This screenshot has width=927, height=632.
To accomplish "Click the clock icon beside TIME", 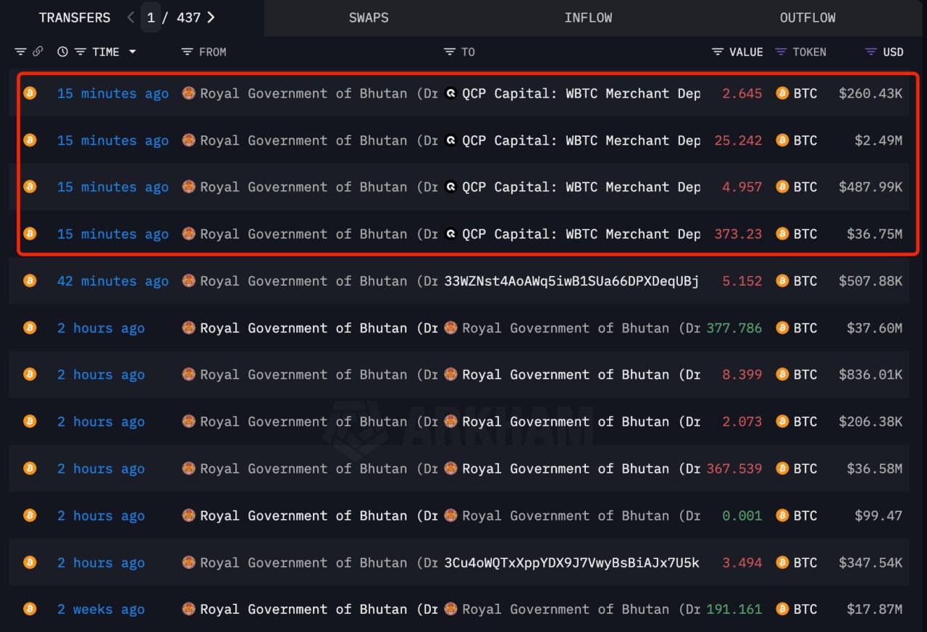I will point(63,52).
